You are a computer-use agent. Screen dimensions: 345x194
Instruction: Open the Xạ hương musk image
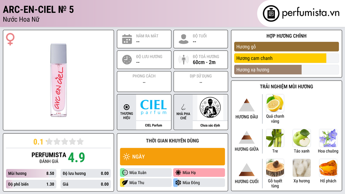click(x=302, y=168)
